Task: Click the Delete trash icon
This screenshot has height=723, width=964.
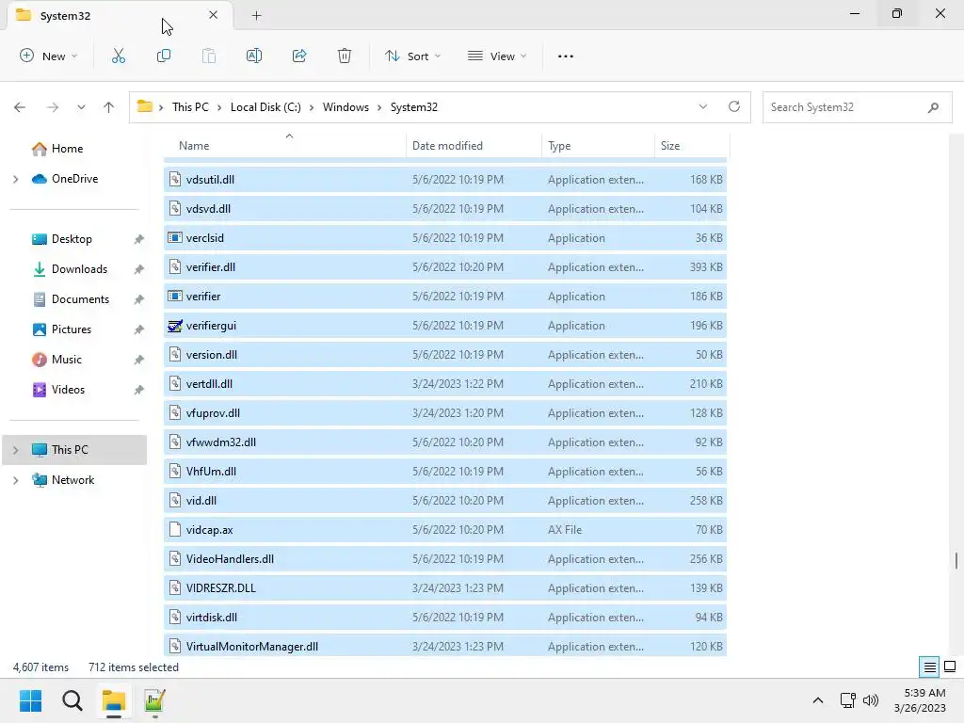Action: point(345,56)
